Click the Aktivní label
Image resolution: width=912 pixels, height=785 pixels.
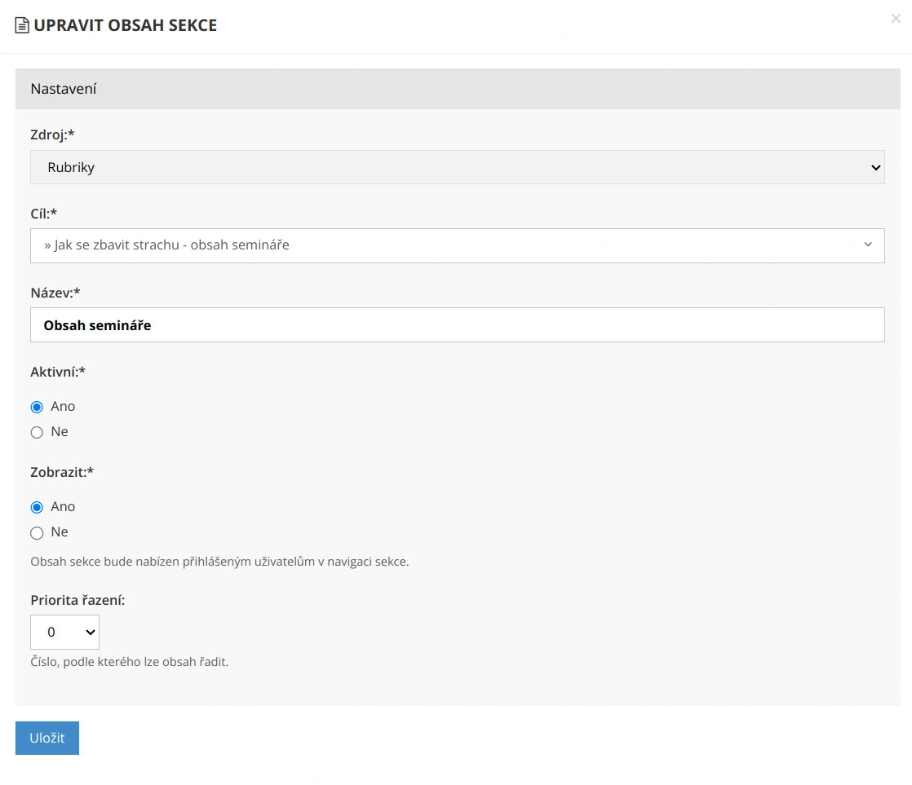(57, 372)
